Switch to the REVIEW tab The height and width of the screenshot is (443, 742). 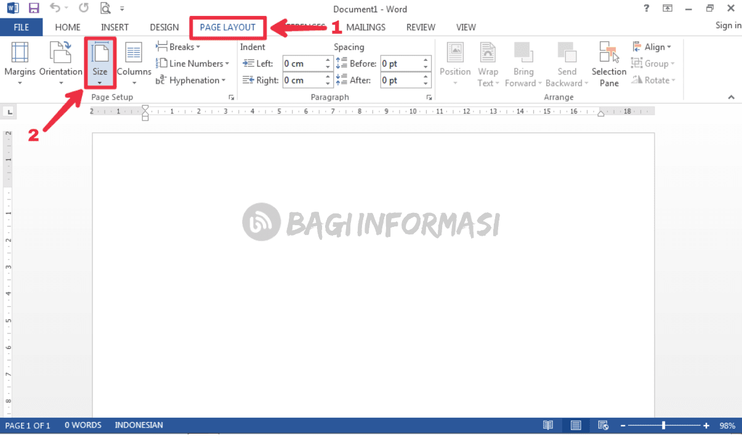[421, 27]
